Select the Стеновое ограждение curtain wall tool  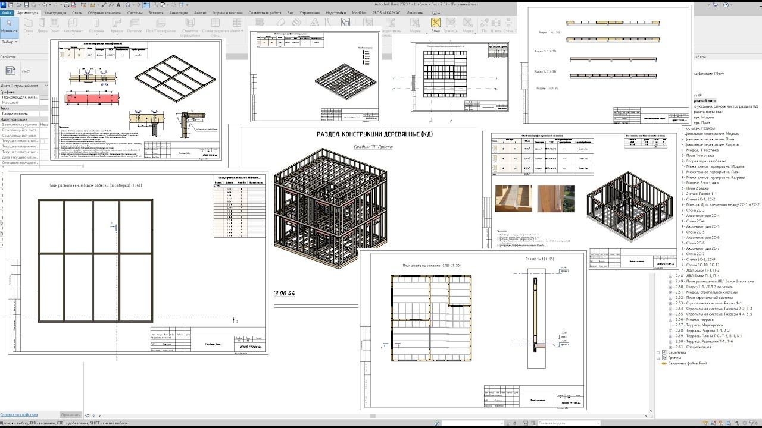coord(190,27)
